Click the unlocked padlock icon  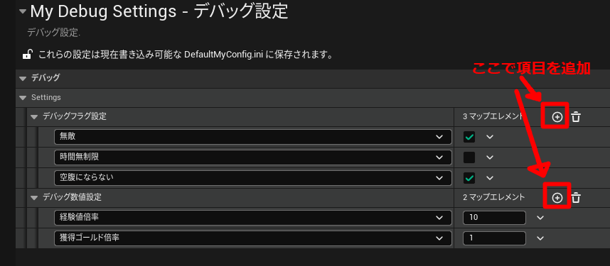[x=27, y=54]
